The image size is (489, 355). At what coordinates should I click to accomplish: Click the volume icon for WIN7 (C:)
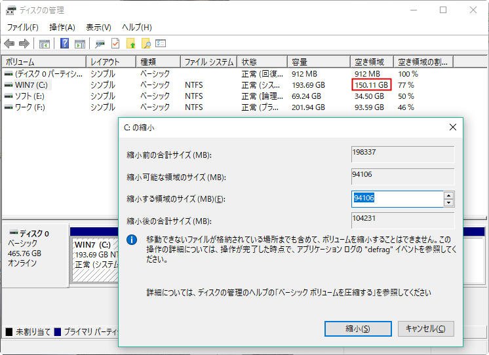9,84
